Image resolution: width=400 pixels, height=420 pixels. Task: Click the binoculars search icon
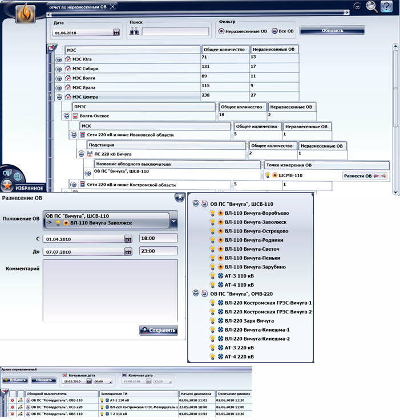134,32
